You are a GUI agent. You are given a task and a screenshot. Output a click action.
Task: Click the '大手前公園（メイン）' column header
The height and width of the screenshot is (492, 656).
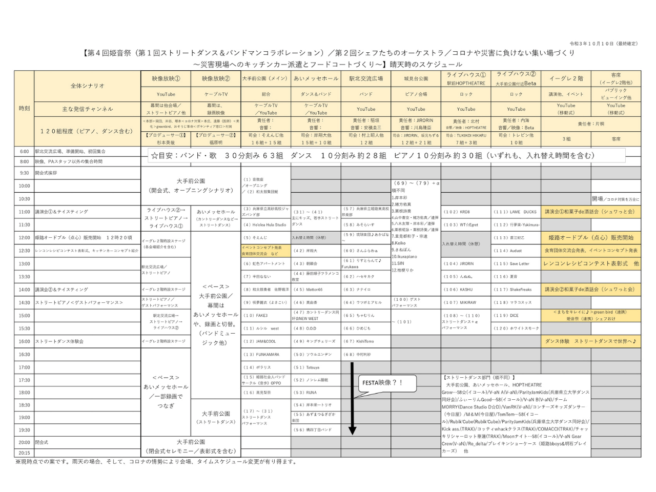click(x=265, y=79)
